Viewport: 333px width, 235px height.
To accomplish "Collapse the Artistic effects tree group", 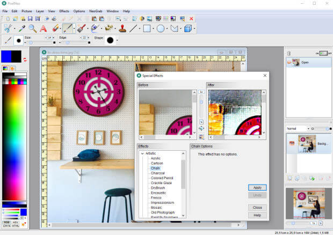I will point(142,153).
